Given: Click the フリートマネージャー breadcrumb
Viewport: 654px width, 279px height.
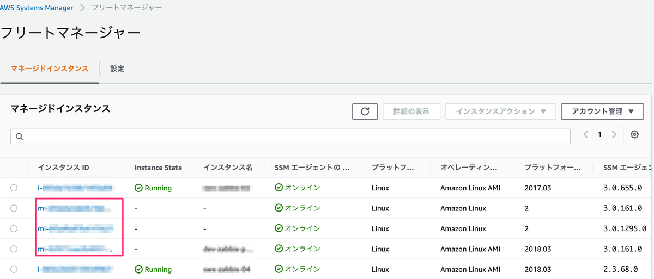Looking at the screenshot, I should pos(128,8).
